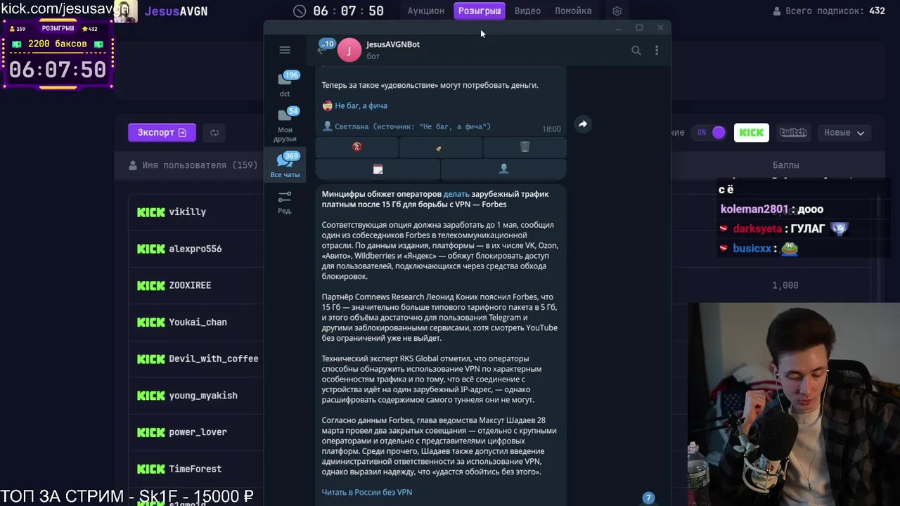The height and width of the screenshot is (506, 900).
Task: Switch to the Розыгрыш tab
Action: pyautogui.click(x=480, y=11)
